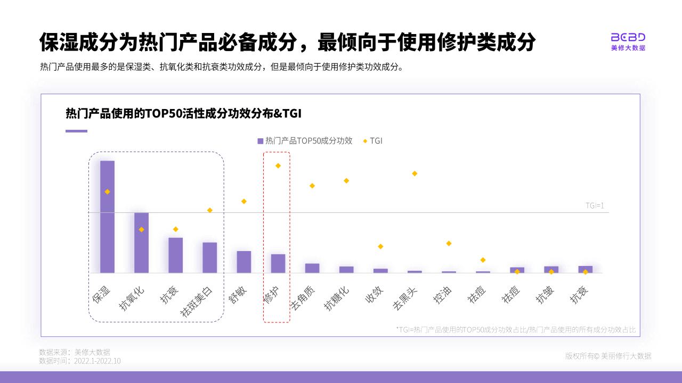Click the TGI diamond above 舒敏

[x=243, y=201]
